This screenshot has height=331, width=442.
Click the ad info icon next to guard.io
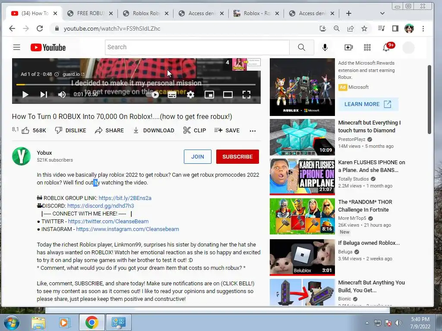(x=57, y=74)
